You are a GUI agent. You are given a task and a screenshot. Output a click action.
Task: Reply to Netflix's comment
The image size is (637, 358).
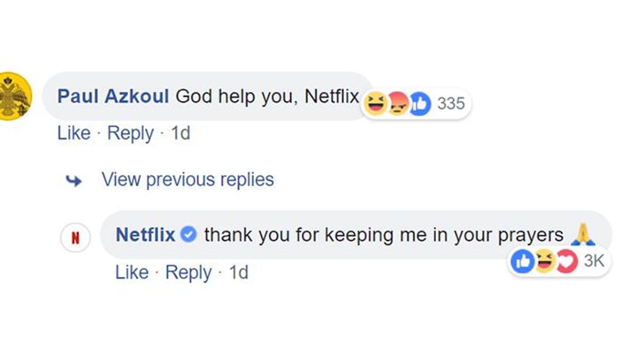[x=189, y=272]
